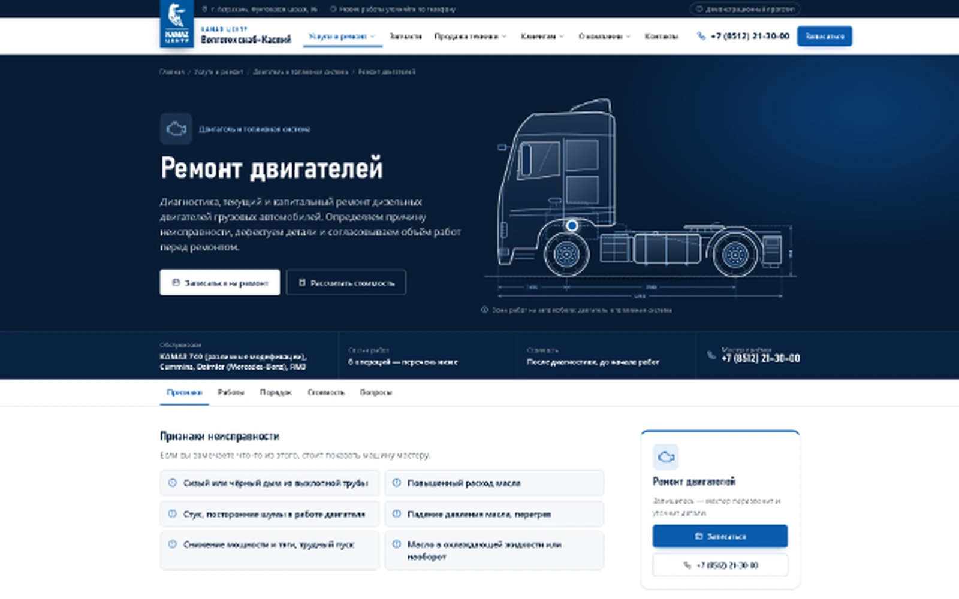959x599 pixels.
Task: Click the blue hotspot dot on the truck
Action: coord(572,226)
